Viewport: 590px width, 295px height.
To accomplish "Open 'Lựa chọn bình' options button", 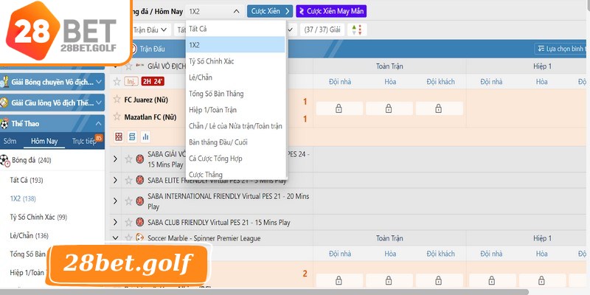I will click(x=561, y=49).
